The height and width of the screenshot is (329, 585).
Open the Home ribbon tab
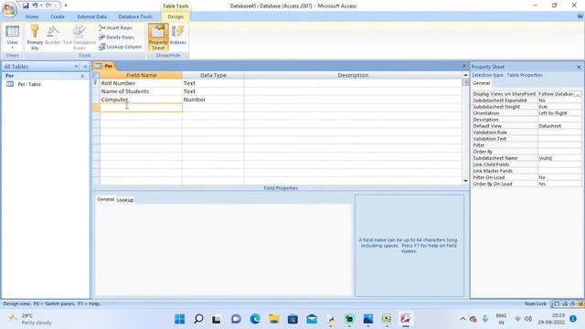[32, 16]
